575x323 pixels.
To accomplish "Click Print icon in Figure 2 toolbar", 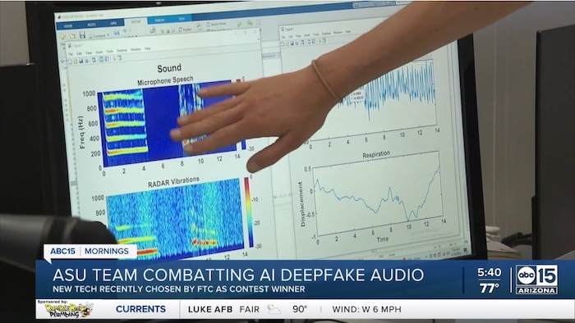I will [297, 43].
